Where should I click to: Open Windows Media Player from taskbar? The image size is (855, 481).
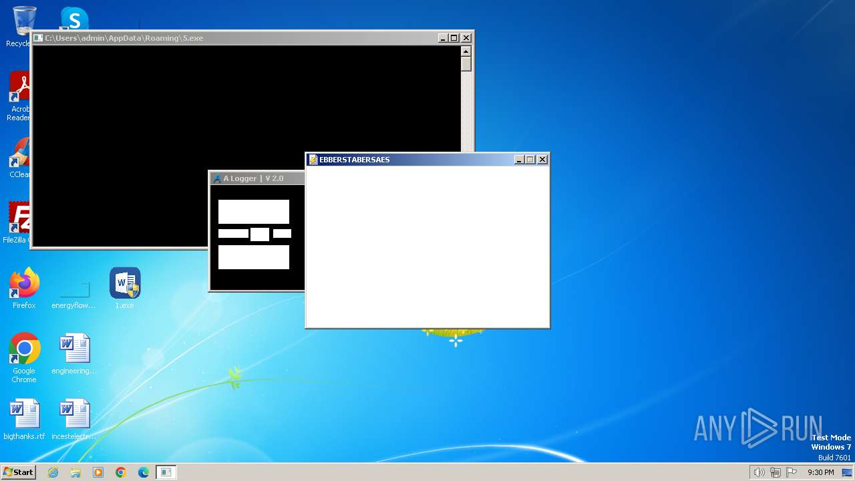[98, 472]
